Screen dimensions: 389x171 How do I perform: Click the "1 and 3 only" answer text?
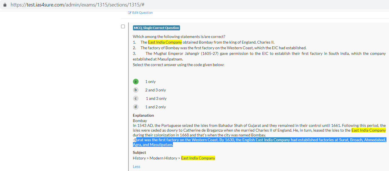(156, 98)
